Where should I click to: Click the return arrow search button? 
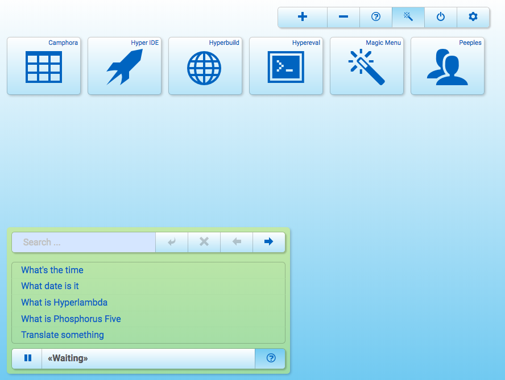[172, 243]
